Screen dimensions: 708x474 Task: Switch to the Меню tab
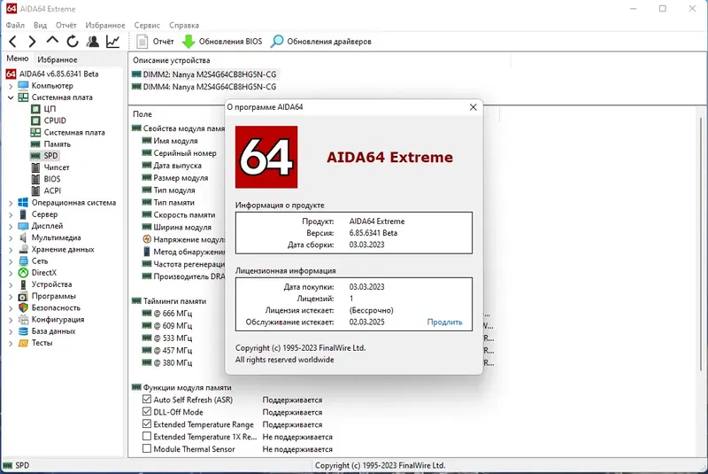point(17,58)
